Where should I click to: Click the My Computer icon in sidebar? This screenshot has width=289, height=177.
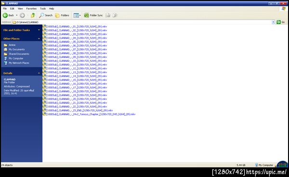pos(5,58)
